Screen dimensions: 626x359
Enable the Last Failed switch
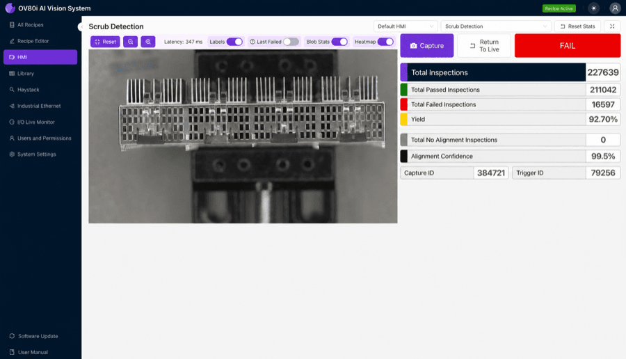pyautogui.click(x=291, y=42)
